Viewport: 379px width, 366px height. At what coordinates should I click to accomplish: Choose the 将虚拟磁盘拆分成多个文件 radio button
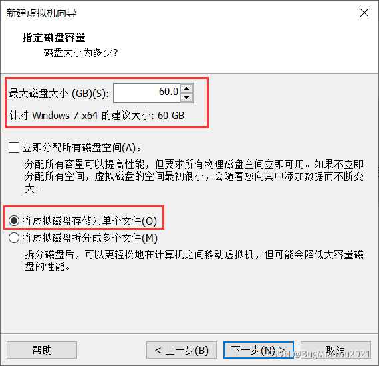click(14, 238)
